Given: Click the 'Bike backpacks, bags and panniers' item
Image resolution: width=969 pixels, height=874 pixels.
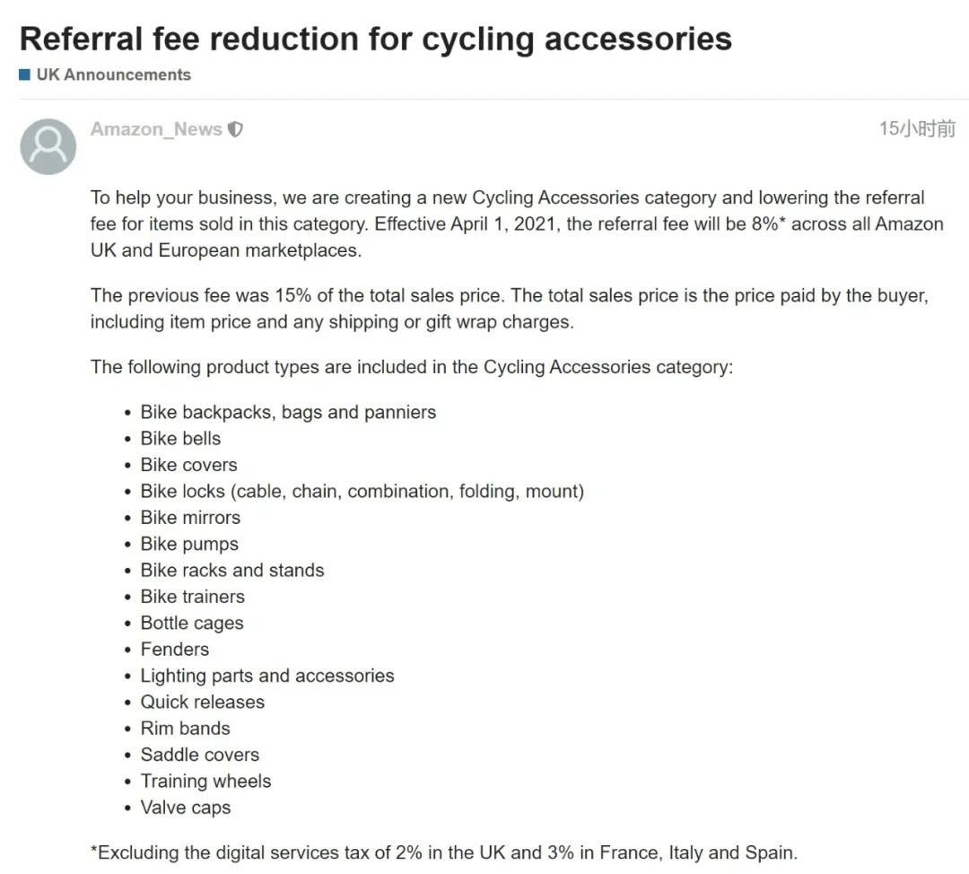Looking at the screenshot, I should [x=288, y=412].
